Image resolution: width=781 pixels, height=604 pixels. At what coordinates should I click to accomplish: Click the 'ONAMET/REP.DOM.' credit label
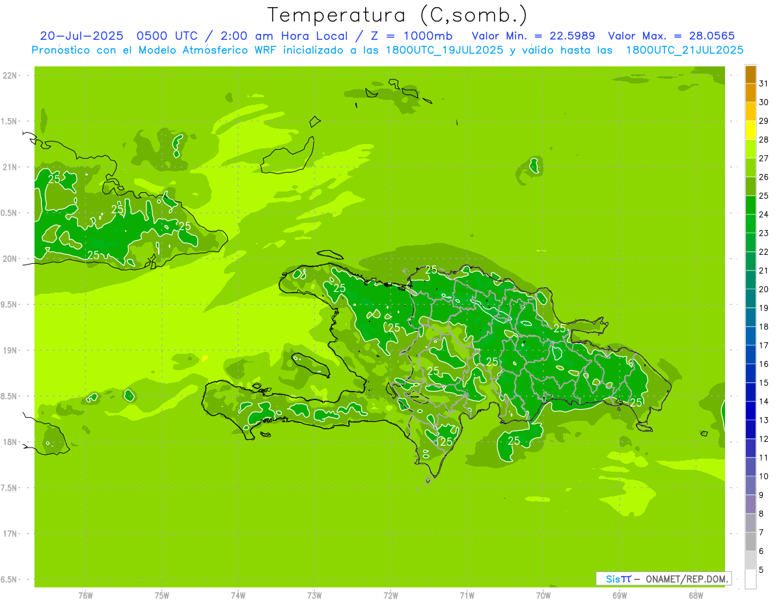pyautogui.click(x=686, y=579)
